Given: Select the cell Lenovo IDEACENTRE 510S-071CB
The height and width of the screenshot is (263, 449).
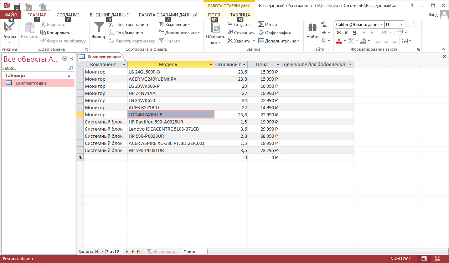Looking at the screenshot, I should (x=170, y=129).
